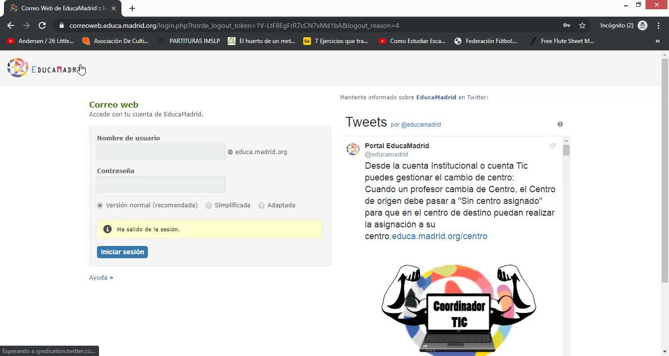Open the Asociación De Culti bookmark
This screenshot has width=669, height=356.
[x=116, y=41]
